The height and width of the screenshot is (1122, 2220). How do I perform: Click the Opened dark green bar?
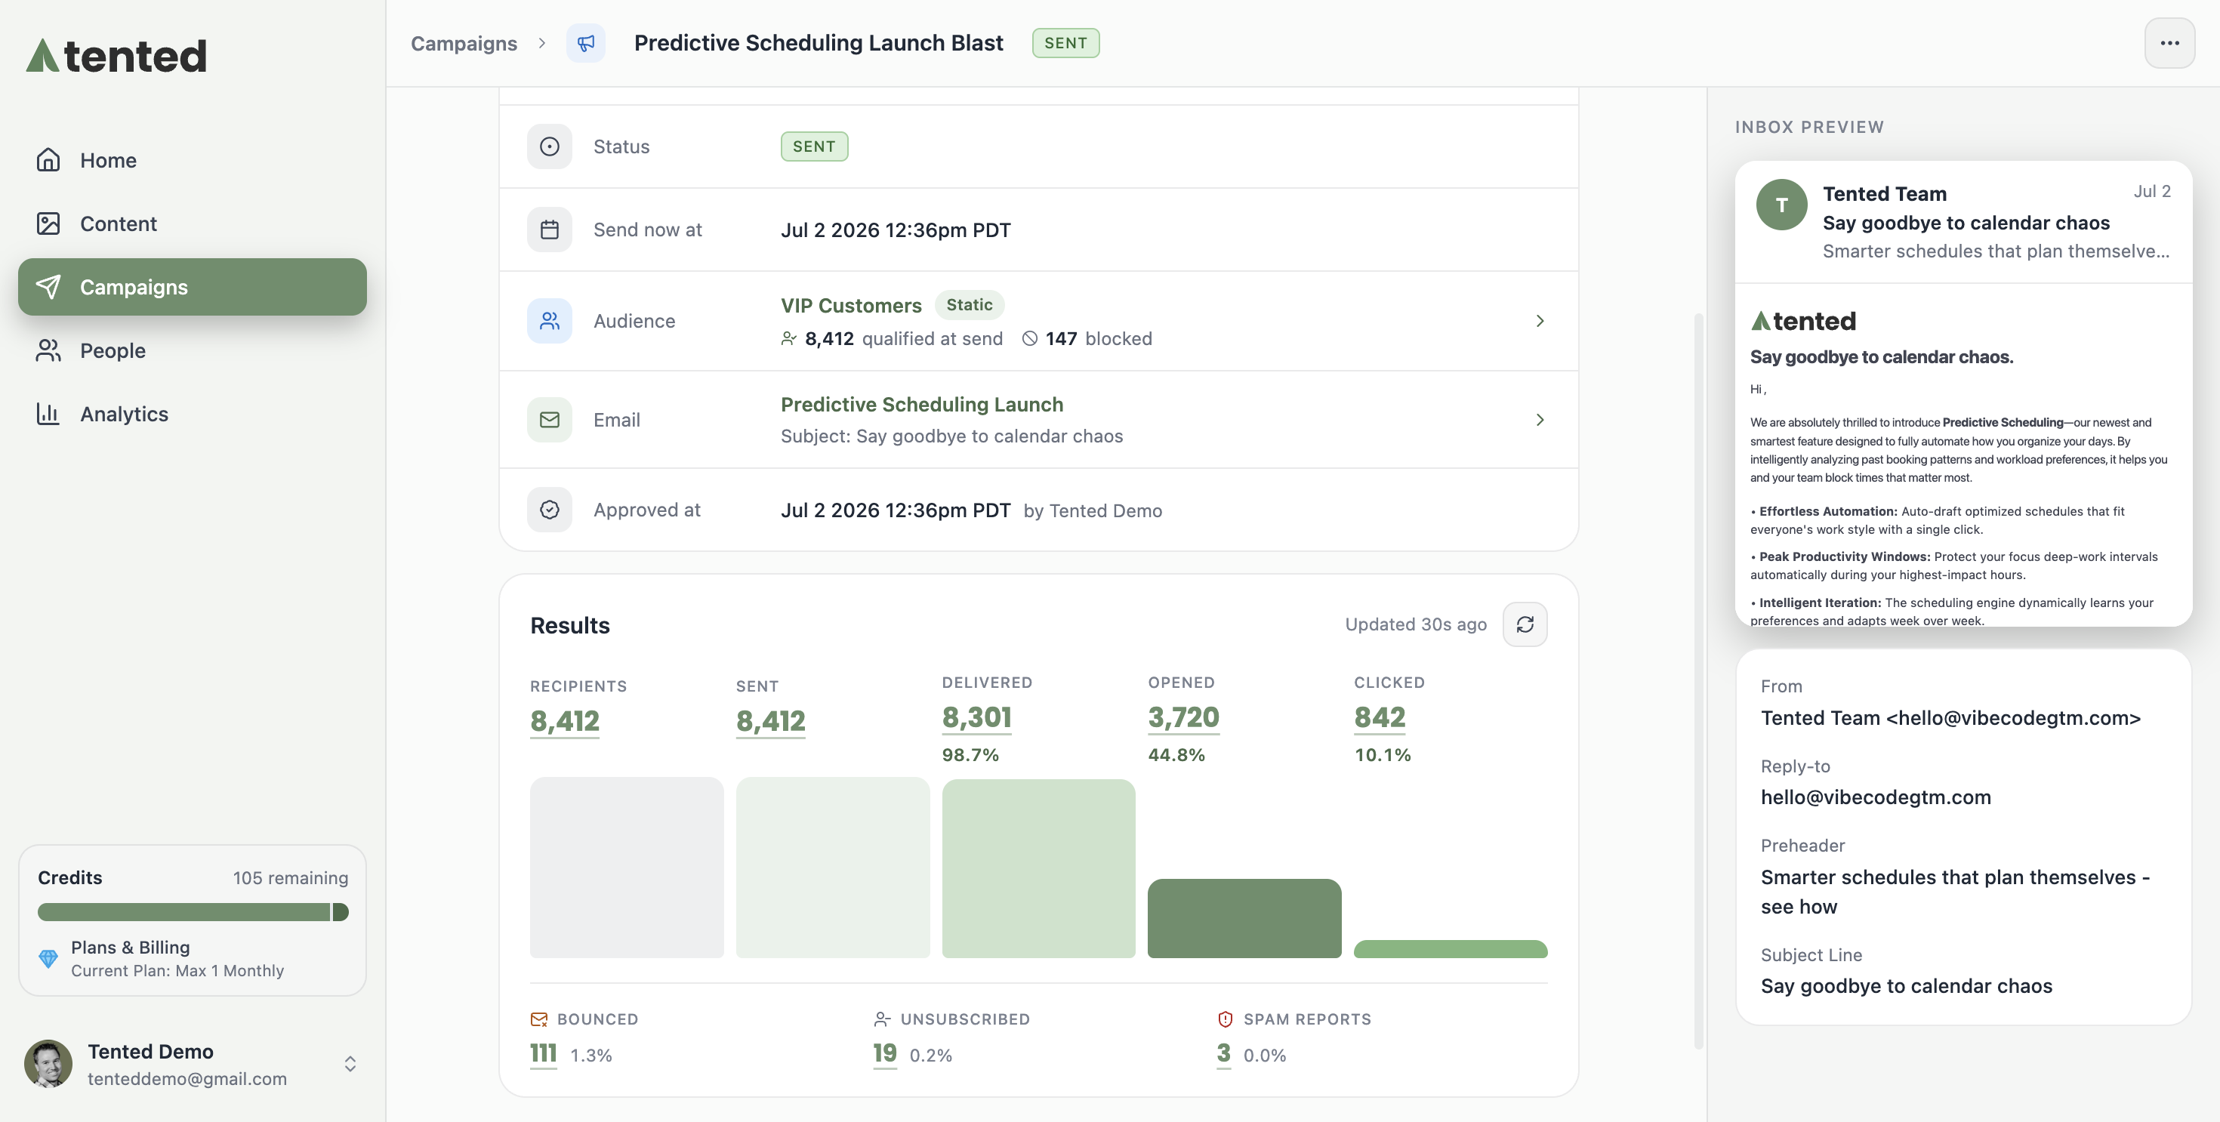click(x=1244, y=918)
